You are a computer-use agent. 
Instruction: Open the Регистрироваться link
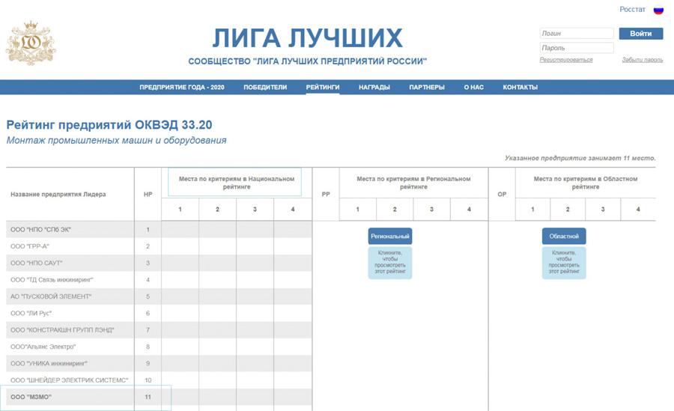[565, 60]
